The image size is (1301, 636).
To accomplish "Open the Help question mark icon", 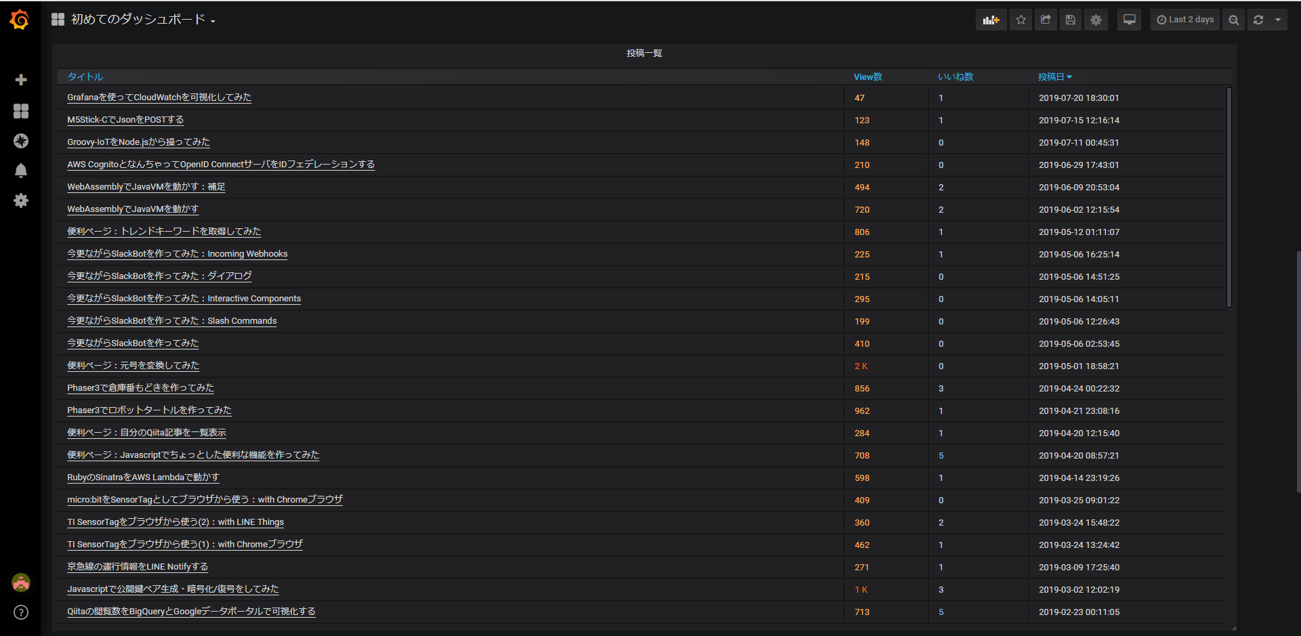I will [x=21, y=612].
